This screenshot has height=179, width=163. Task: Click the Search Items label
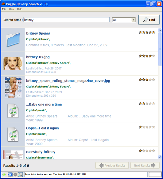13,20
